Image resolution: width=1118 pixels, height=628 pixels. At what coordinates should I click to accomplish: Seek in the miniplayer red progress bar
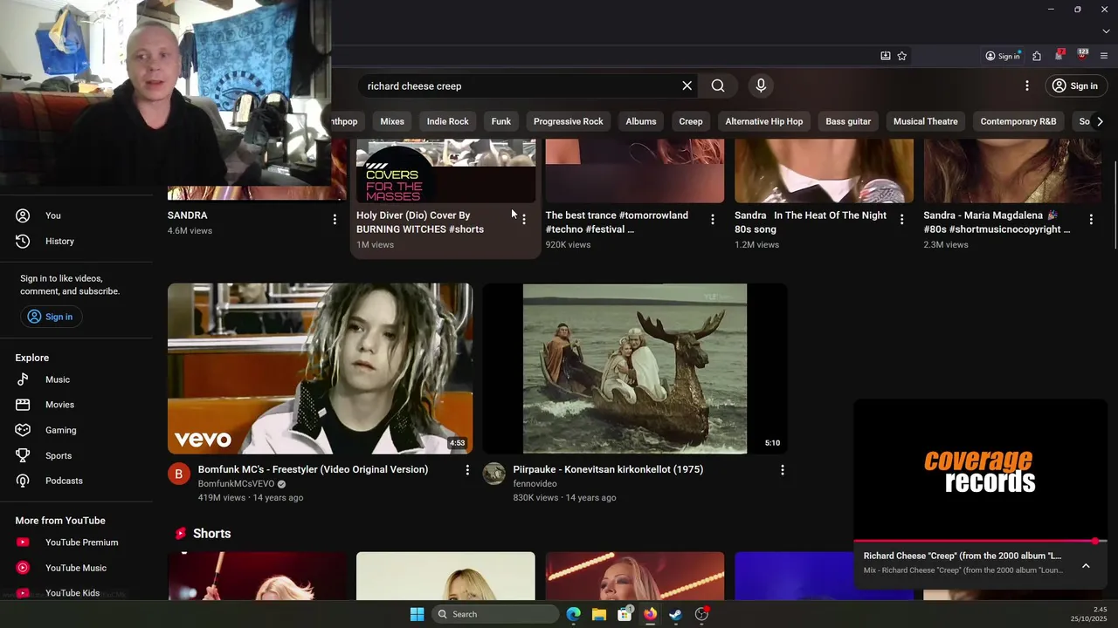pyautogui.click(x=980, y=542)
